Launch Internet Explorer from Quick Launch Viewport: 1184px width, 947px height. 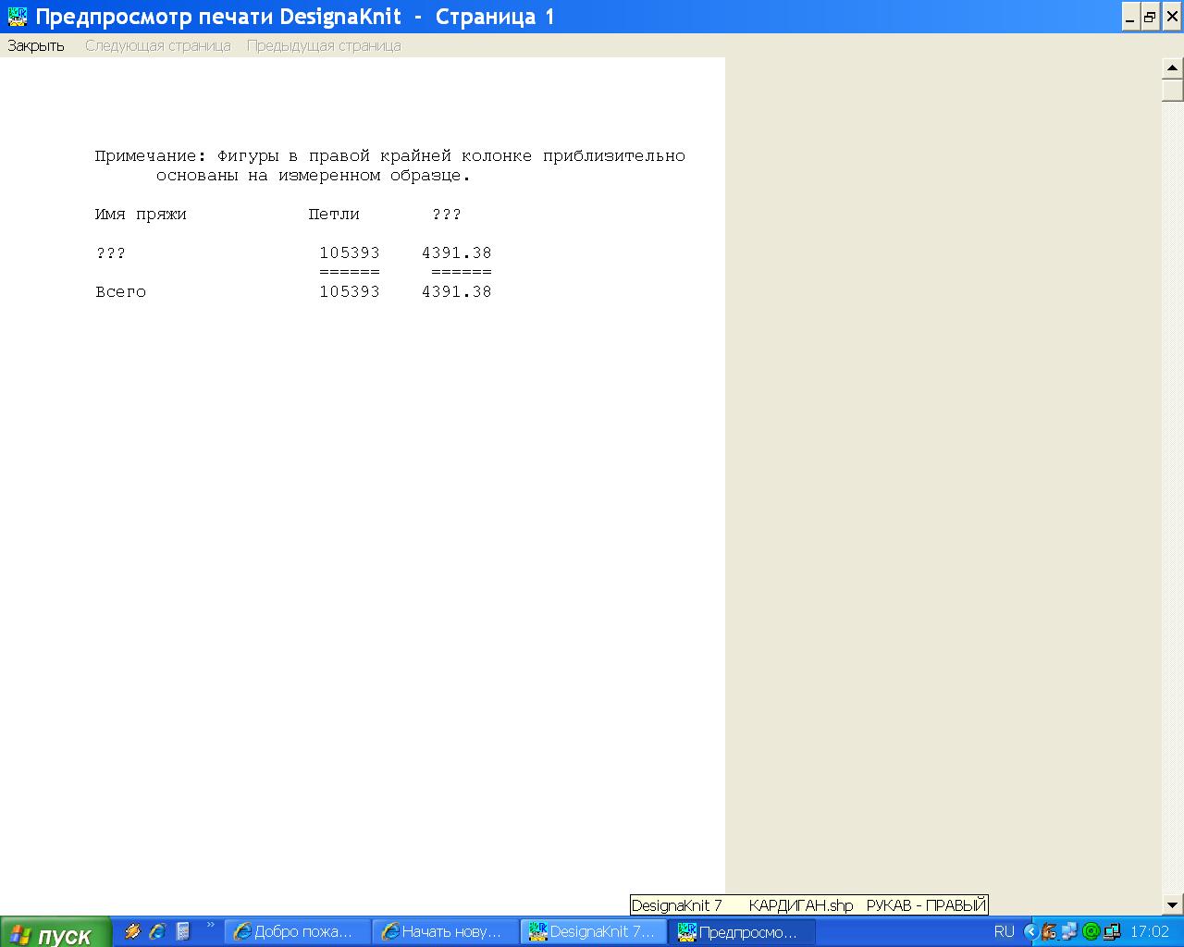point(158,931)
